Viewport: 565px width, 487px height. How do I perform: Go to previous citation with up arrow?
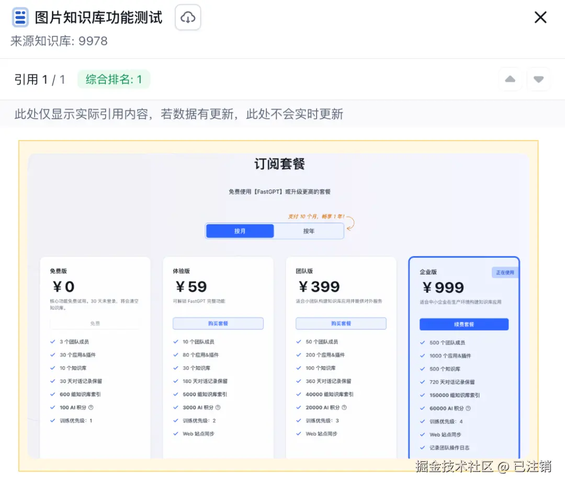(510, 79)
